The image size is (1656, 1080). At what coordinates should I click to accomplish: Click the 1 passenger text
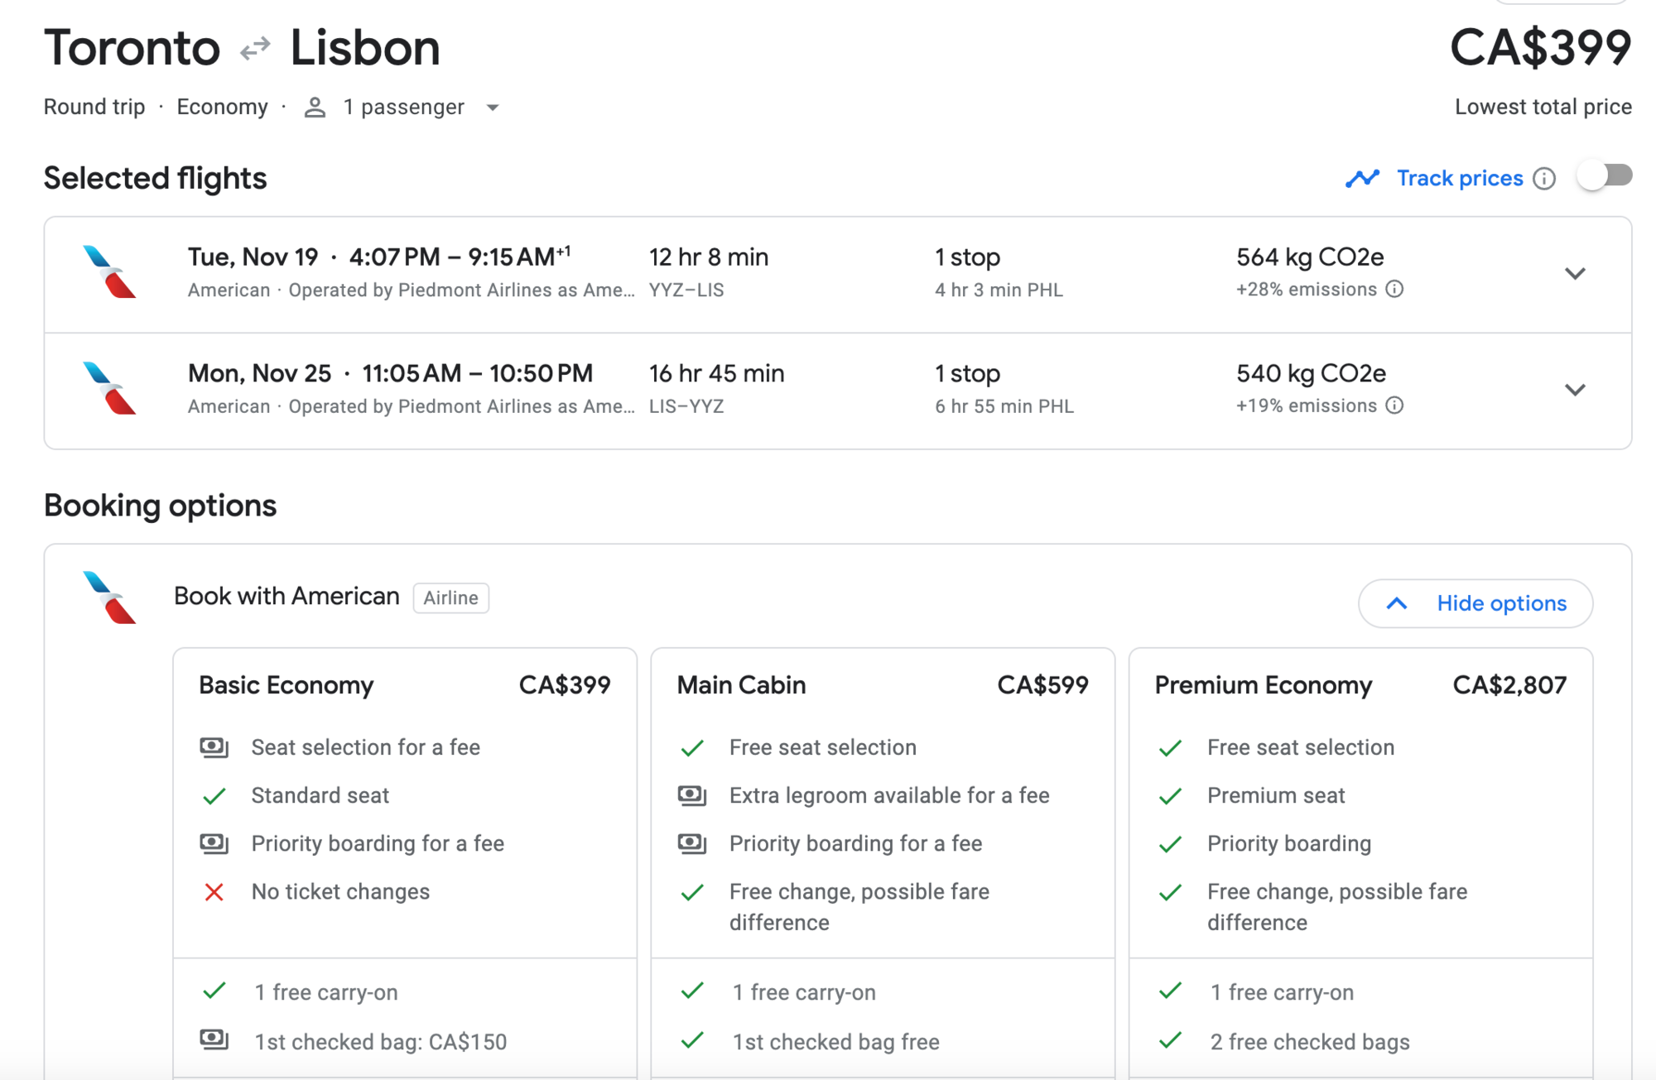click(x=404, y=108)
